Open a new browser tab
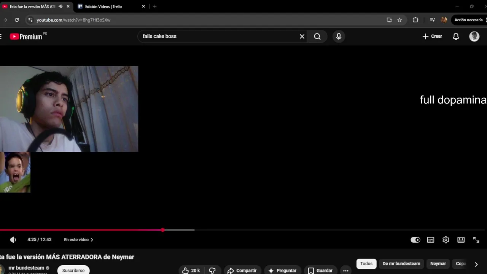Image resolution: width=487 pixels, height=274 pixels. [154, 6]
